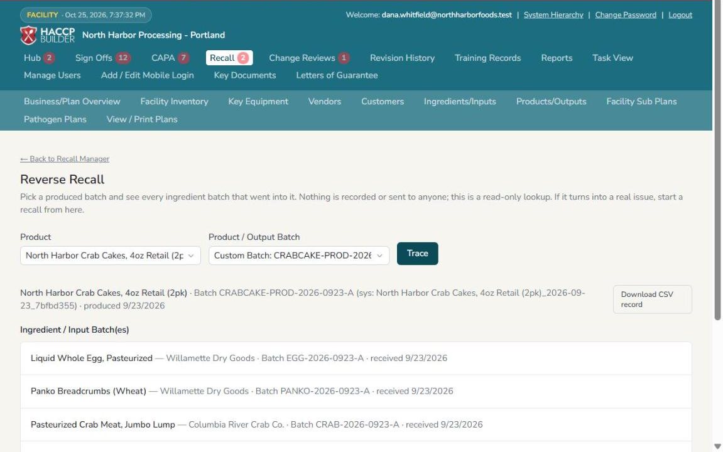Expand the Product / Output Batch dropdown
Screen dimensions: 723x452
coord(299,256)
